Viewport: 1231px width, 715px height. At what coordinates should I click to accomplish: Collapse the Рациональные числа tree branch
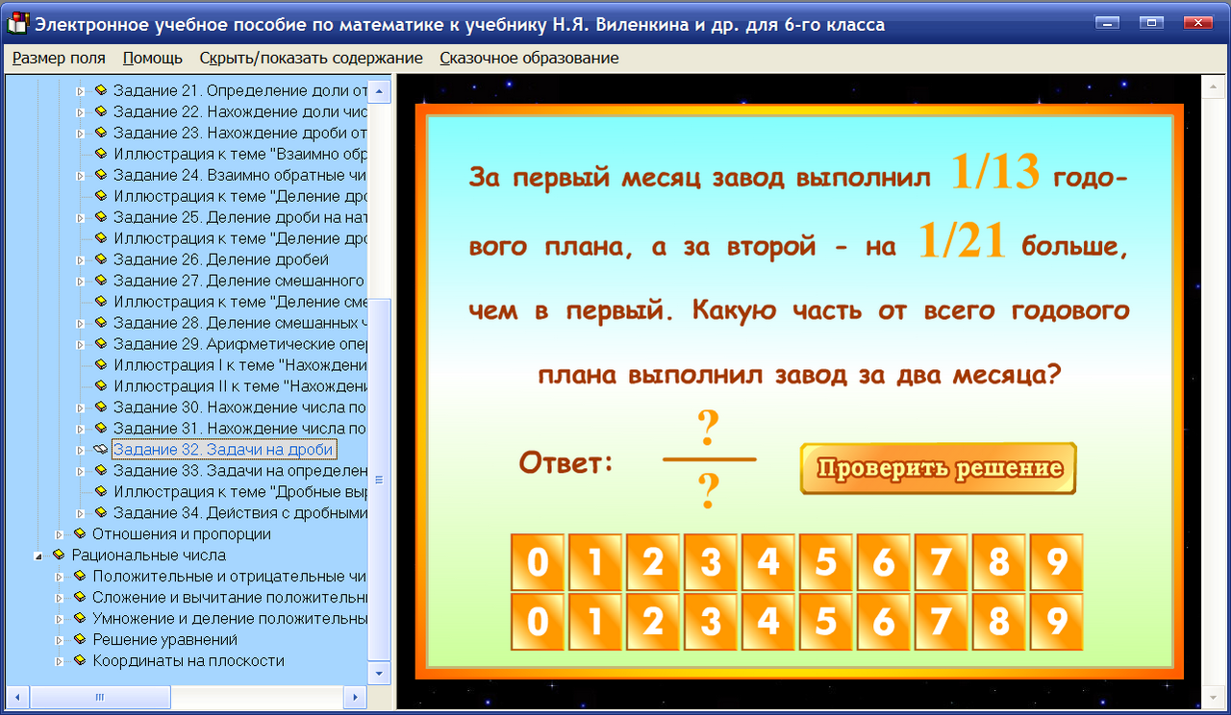pyautogui.click(x=38, y=555)
